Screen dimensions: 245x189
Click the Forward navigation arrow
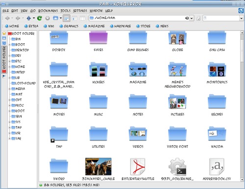click(x=18, y=18)
